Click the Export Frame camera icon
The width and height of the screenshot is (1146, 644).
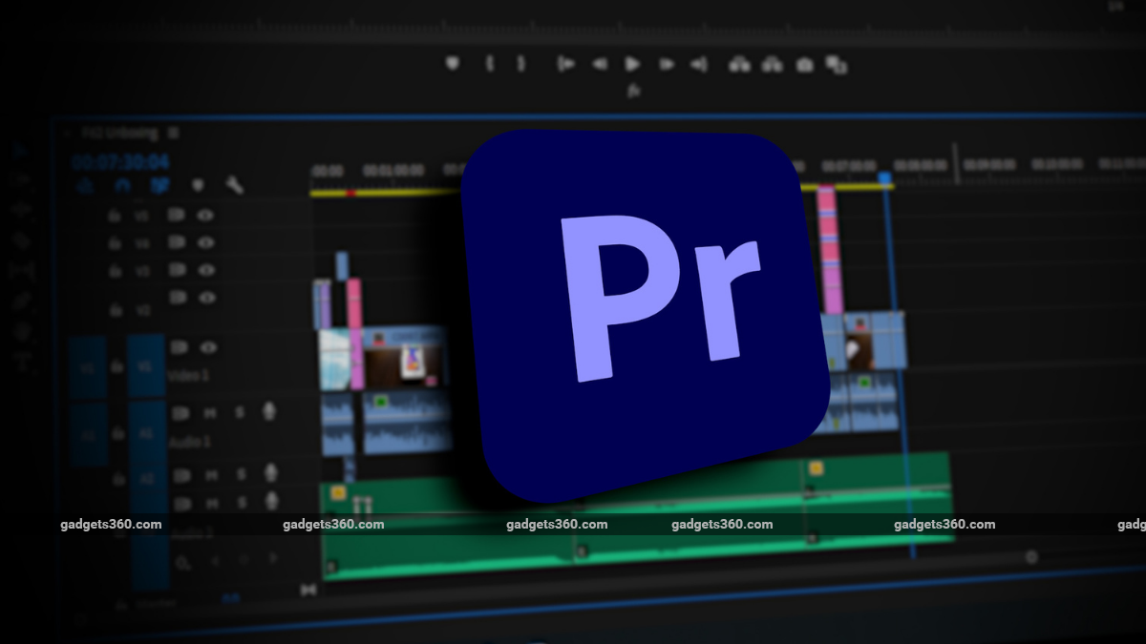[x=802, y=63]
